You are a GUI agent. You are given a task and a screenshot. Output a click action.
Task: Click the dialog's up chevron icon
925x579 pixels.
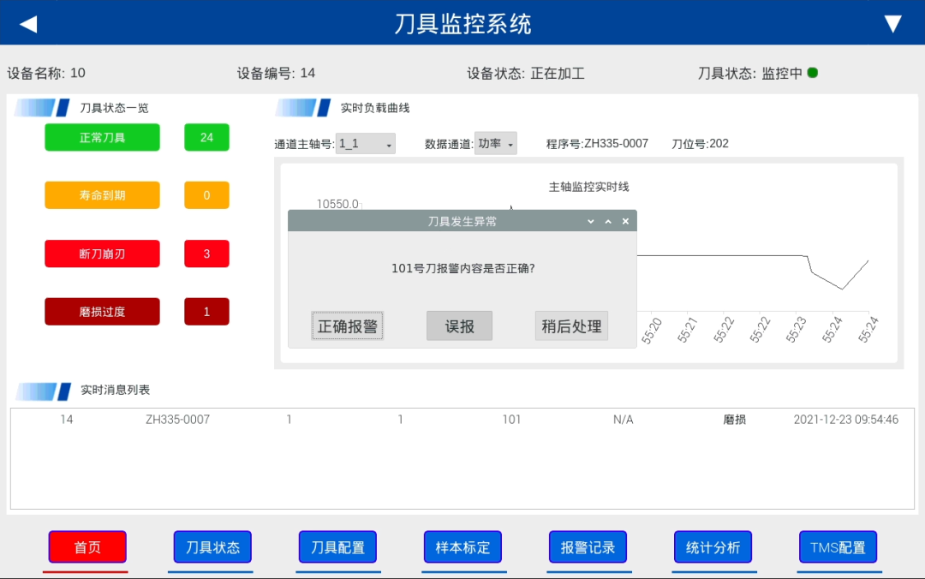coord(608,222)
